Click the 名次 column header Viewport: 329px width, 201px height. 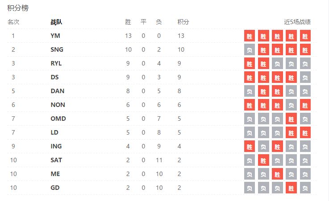(x=13, y=21)
